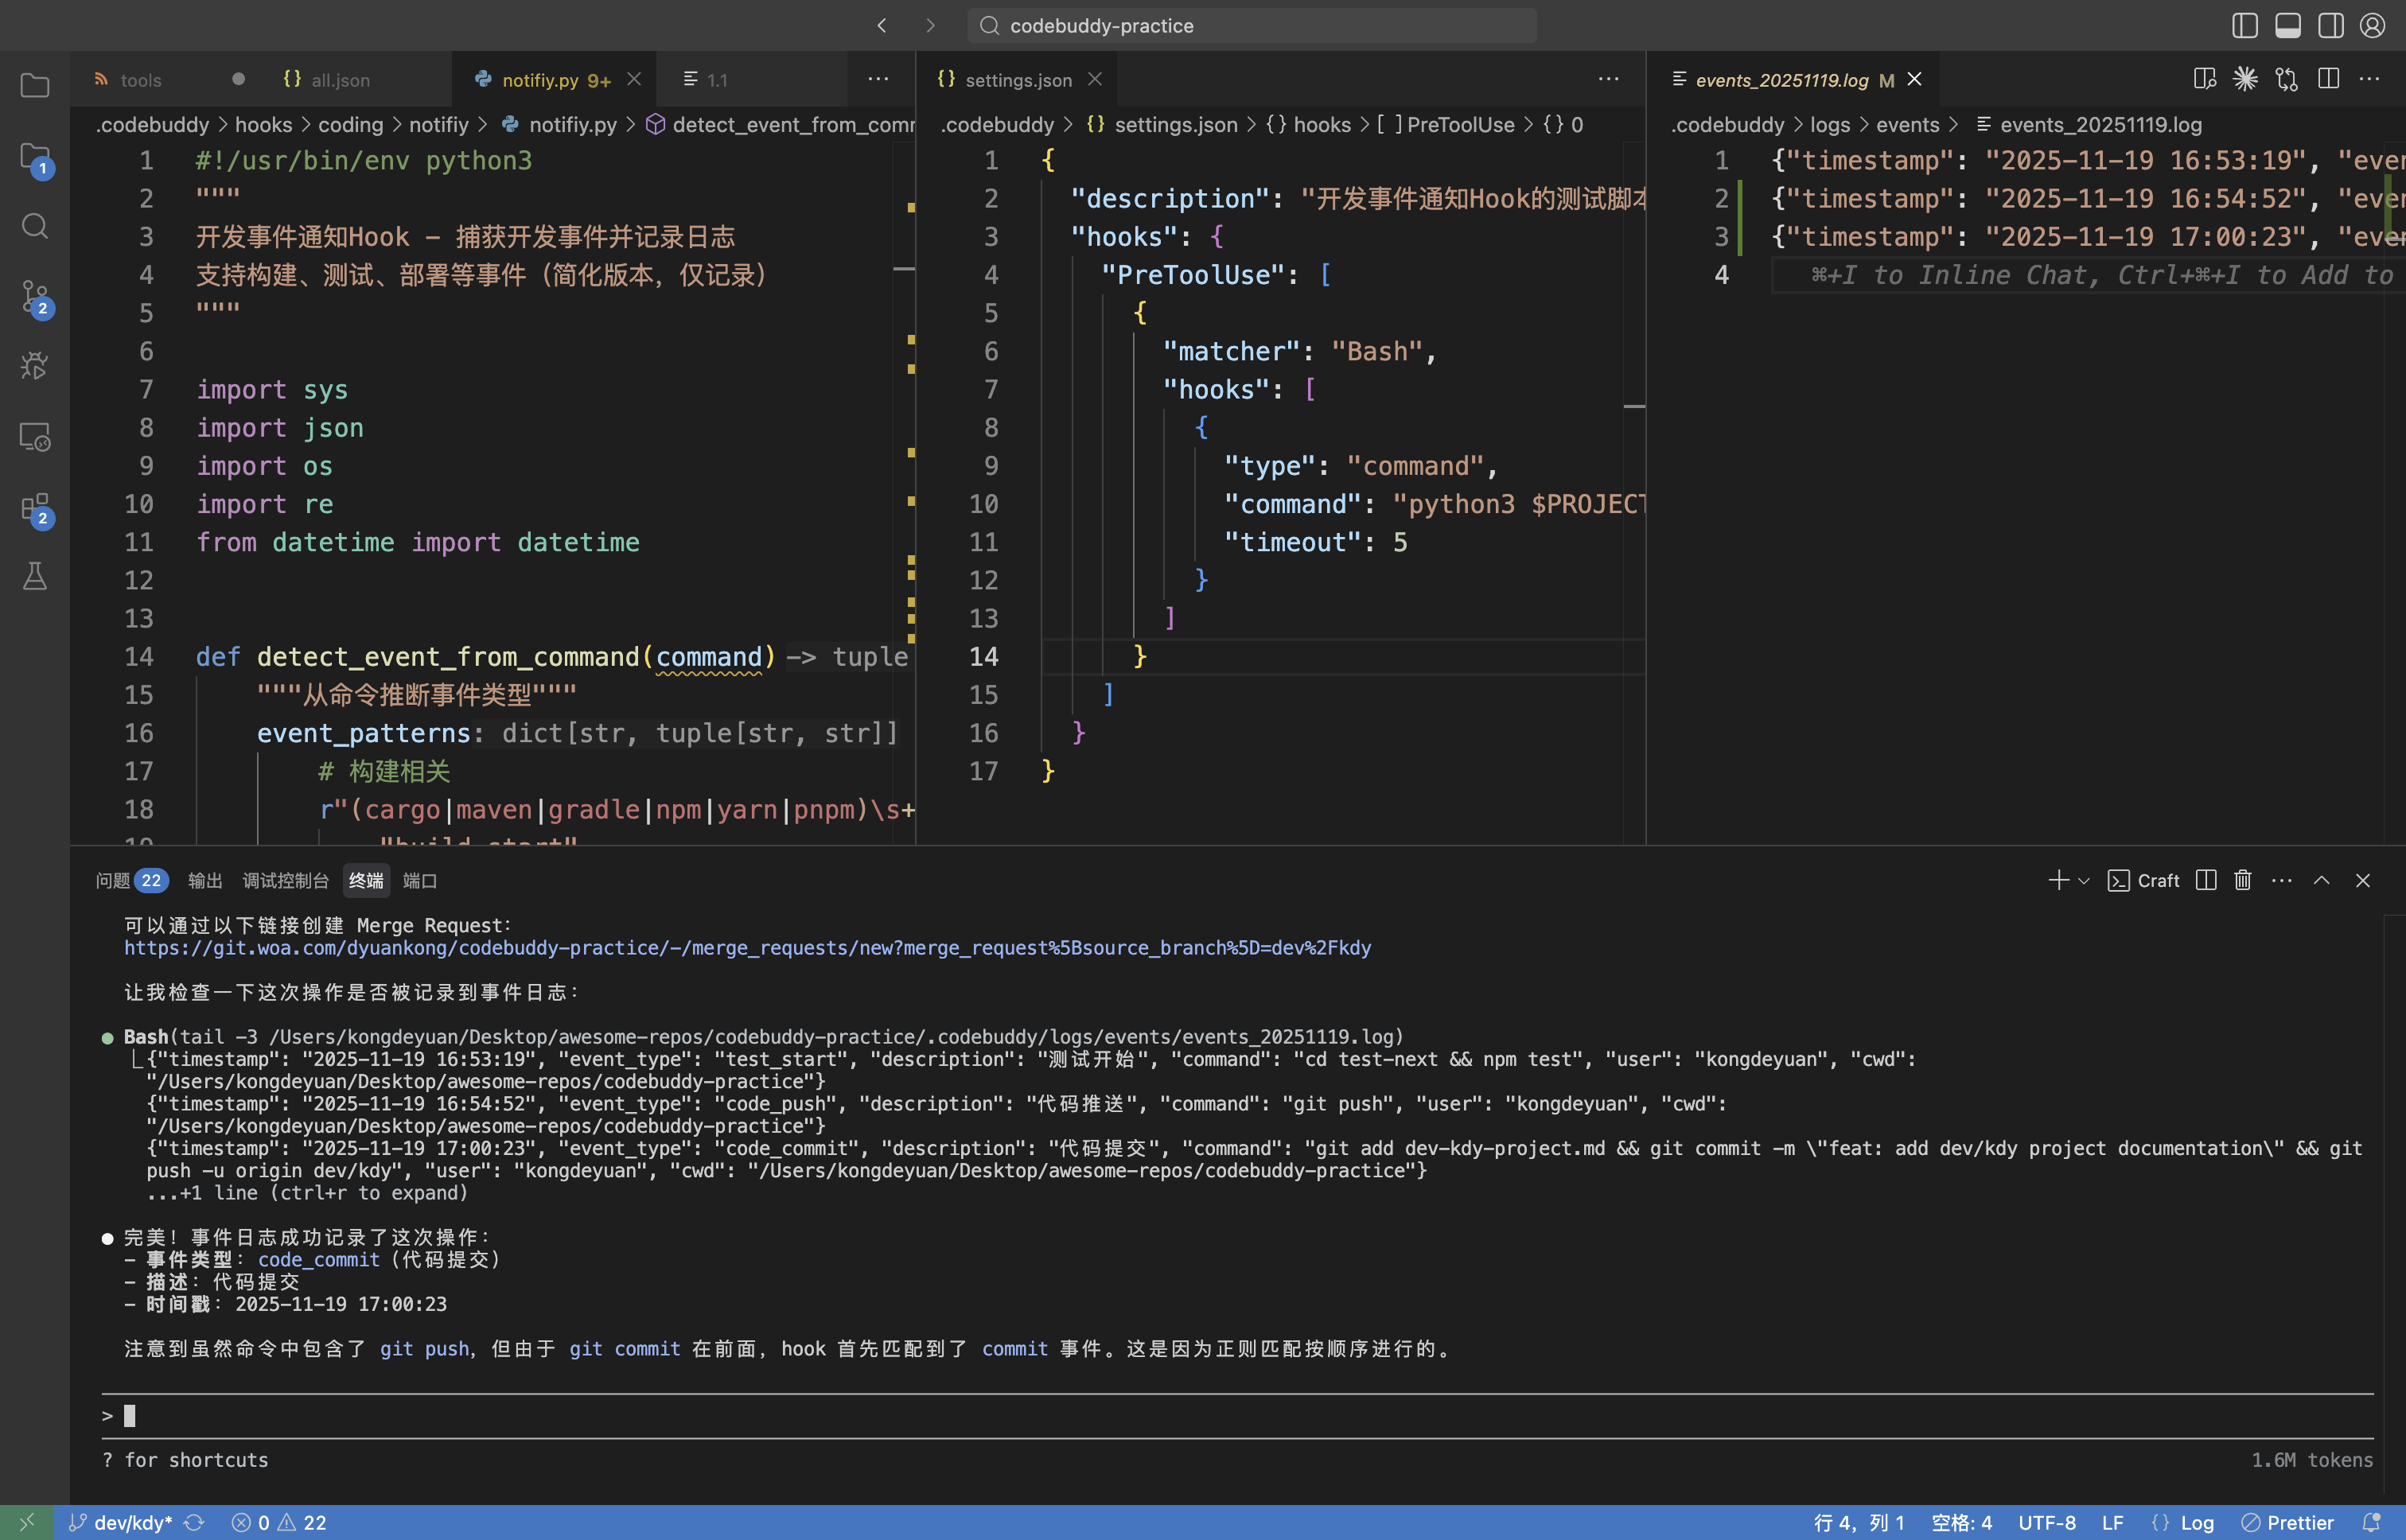
Task: Split the log editor to the right
Action: [2328, 79]
